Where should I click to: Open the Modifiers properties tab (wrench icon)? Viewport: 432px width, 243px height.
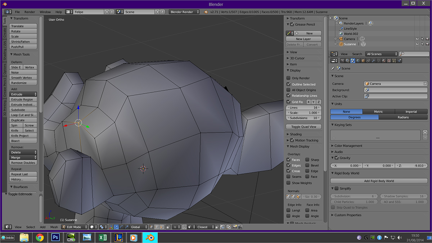point(373,61)
